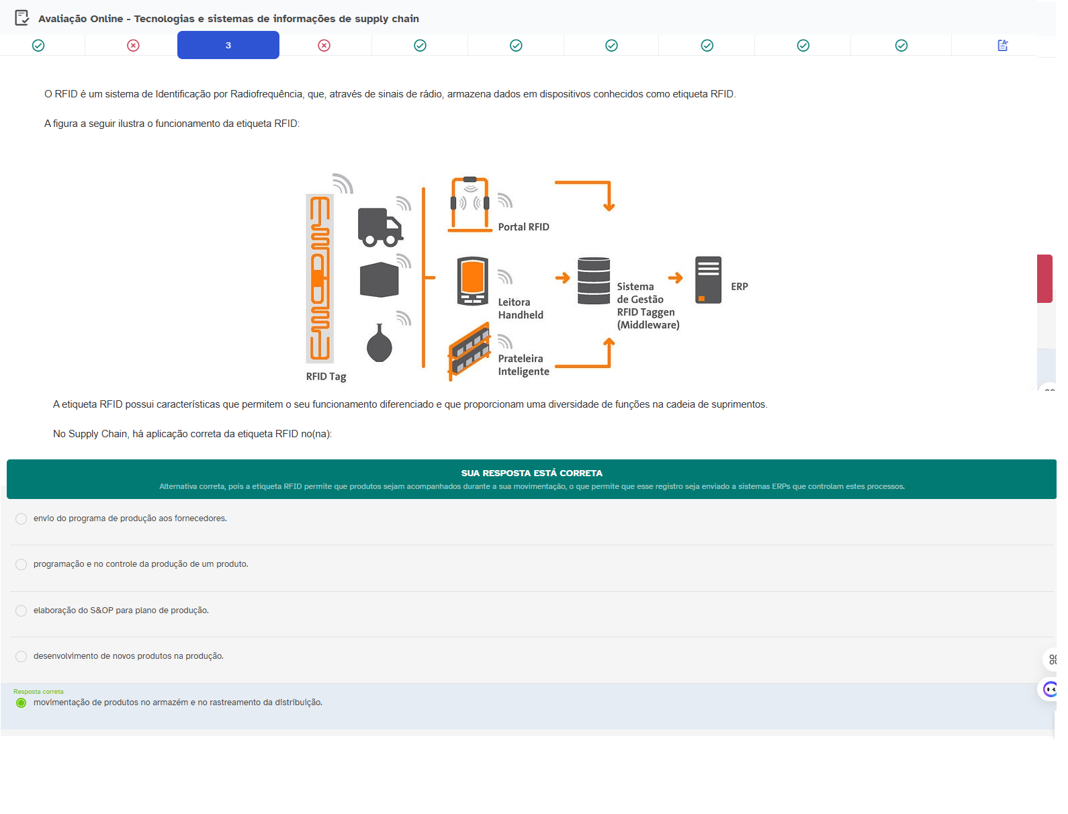The height and width of the screenshot is (814, 1068).
Task: Click the red tab on right edge
Action: pos(1044,279)
